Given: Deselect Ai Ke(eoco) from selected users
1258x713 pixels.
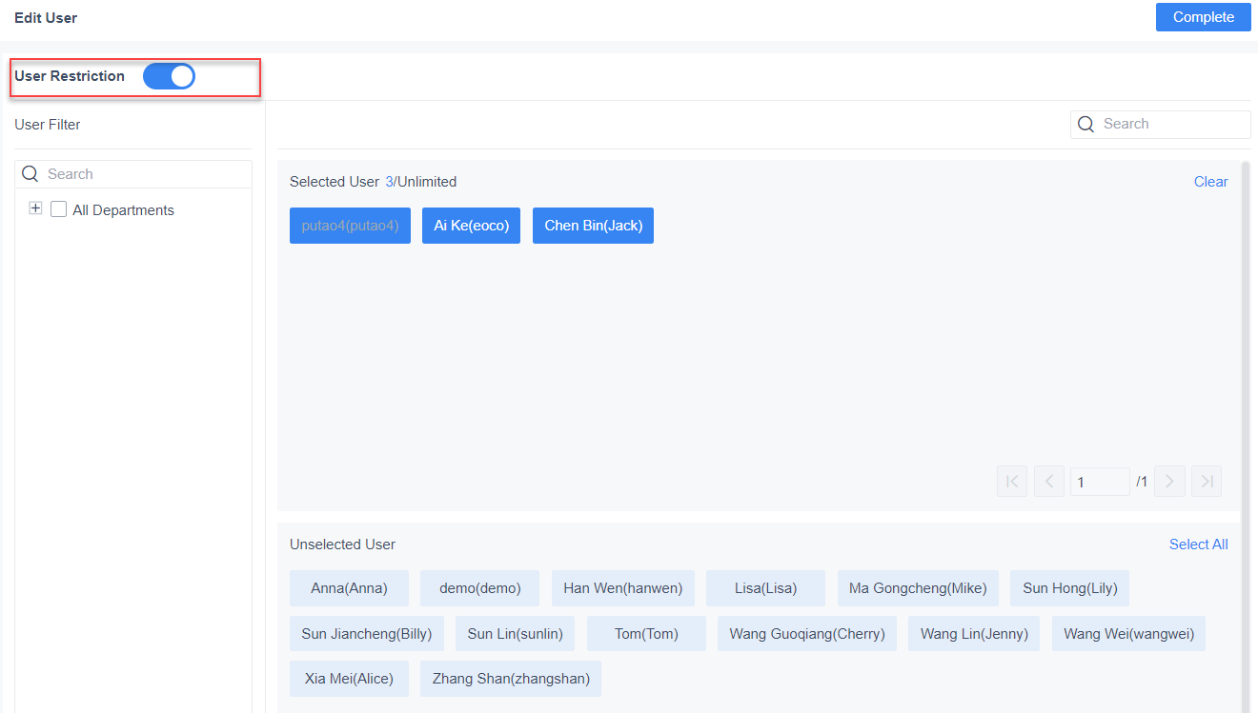Looking at the screenshot, I should coord(471,226).
